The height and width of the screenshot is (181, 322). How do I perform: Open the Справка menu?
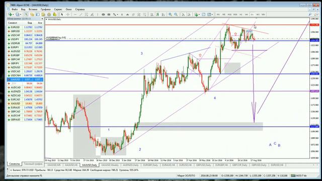pyautogui.click(x=79, y=10)
